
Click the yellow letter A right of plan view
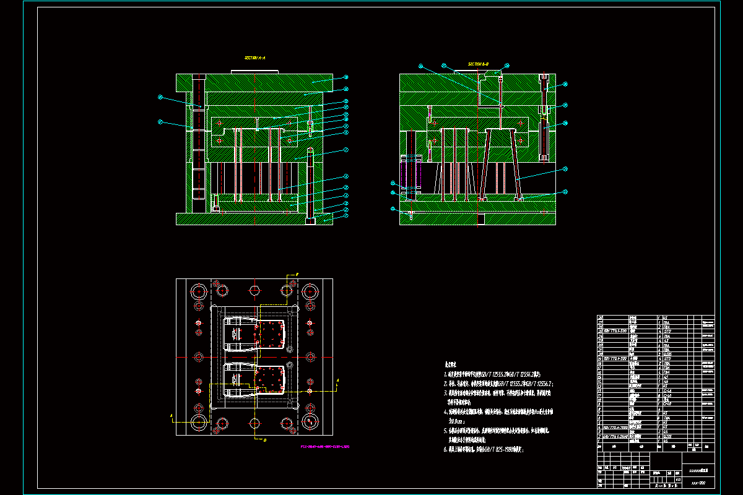coord(338,381)
